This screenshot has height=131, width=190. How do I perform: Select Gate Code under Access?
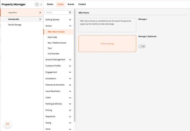(x=52, y=37)
